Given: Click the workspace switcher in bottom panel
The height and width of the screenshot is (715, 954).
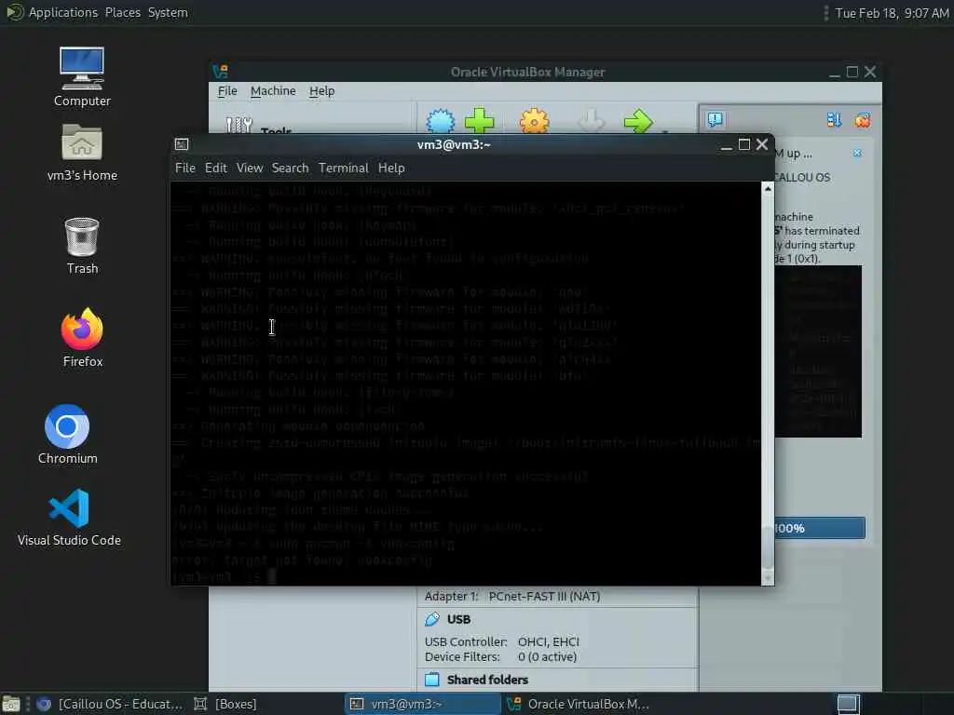Looking at the screenshot, I should [848, 704].
